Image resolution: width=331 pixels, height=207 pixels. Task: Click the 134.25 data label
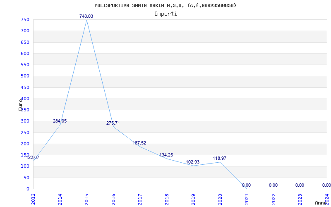coord(166,155)
